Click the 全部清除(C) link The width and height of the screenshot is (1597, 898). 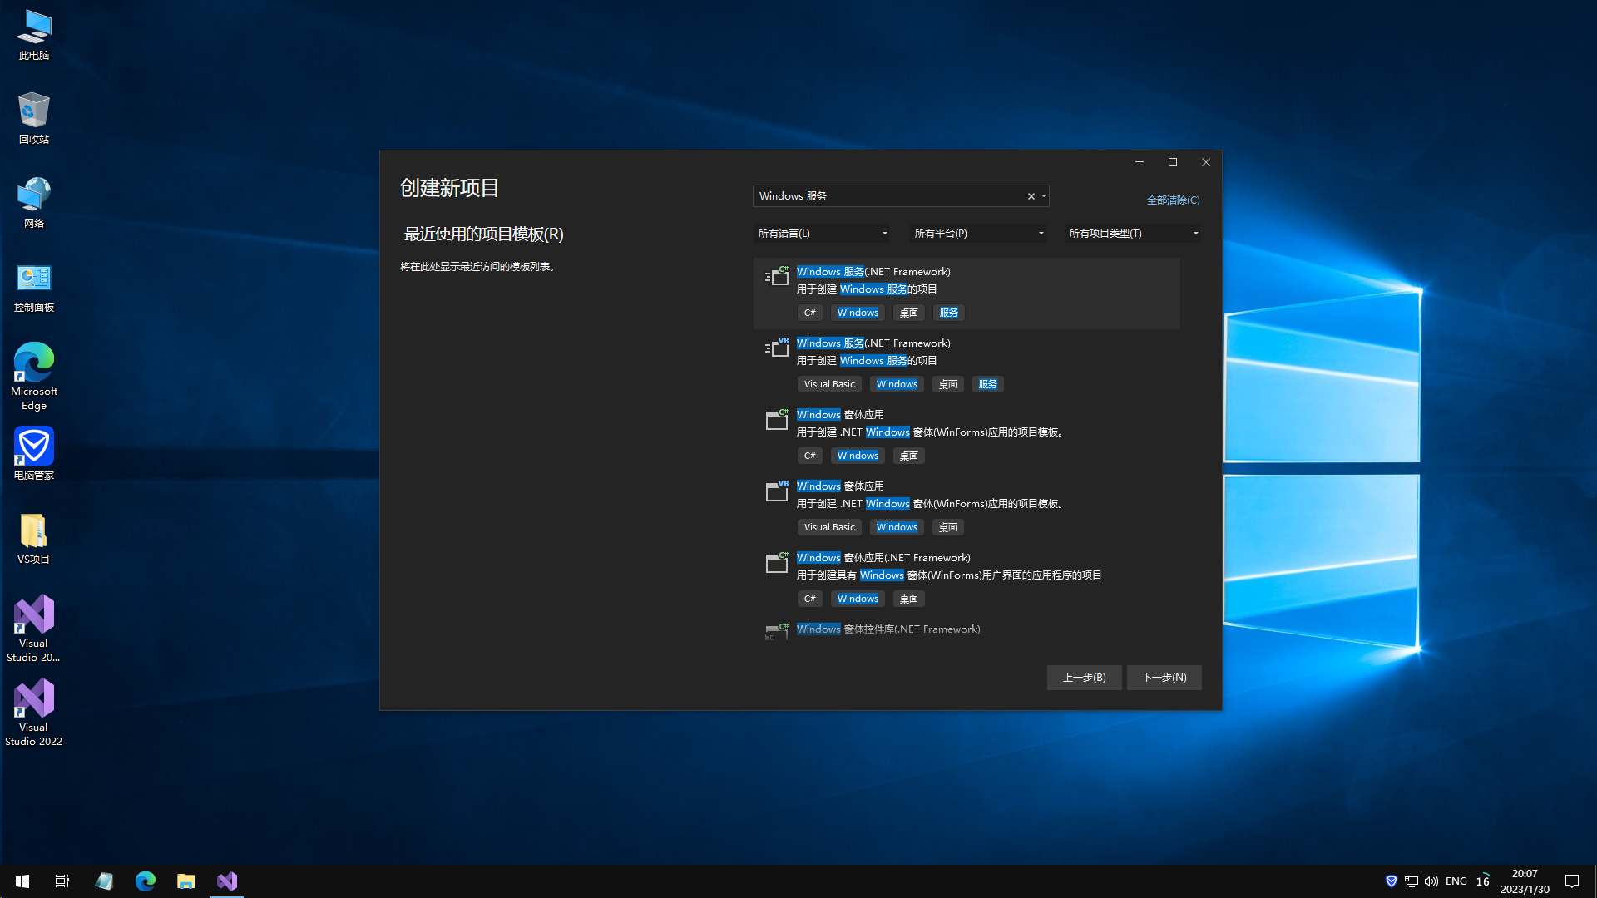1173,200
